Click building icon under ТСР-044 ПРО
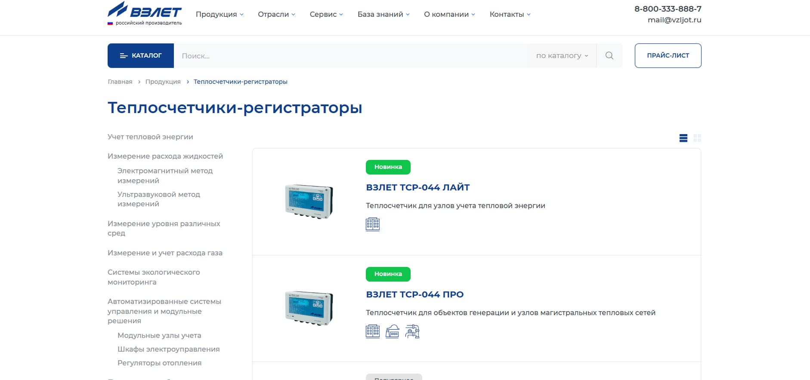Image resolution: width=810 pixels, height=380 pixels. click(x=373, y=331)
